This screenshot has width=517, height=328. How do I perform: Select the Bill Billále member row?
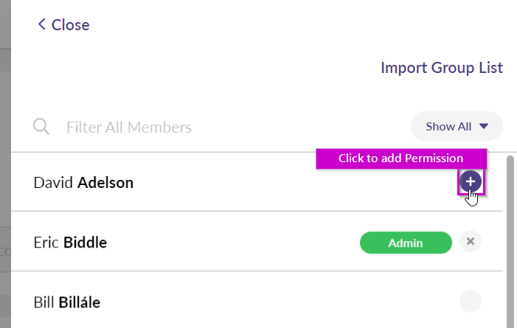(x=221, y=302)
